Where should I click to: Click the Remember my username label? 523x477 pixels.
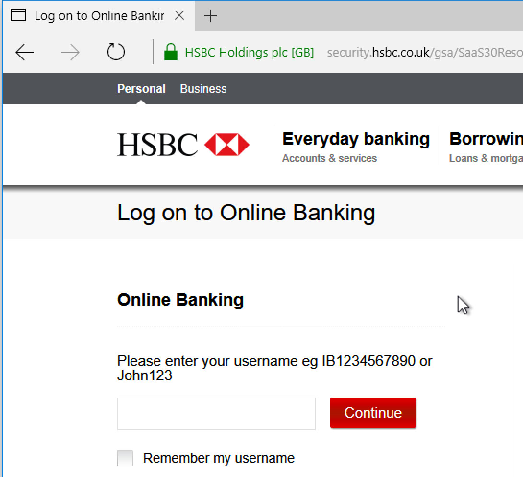click(x=219, y=458)
